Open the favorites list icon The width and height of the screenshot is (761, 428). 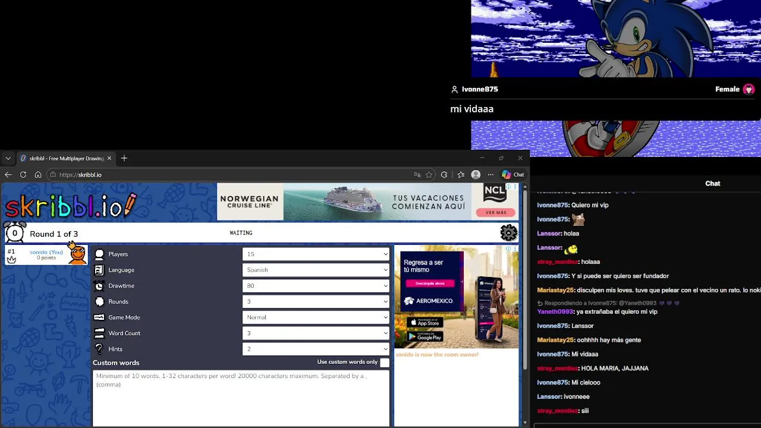click(461, 175)
